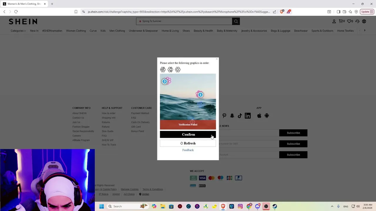Open the Payment Method link
Image resolution: width=376 pixels, height=211 pixels.
coord(140,113)
